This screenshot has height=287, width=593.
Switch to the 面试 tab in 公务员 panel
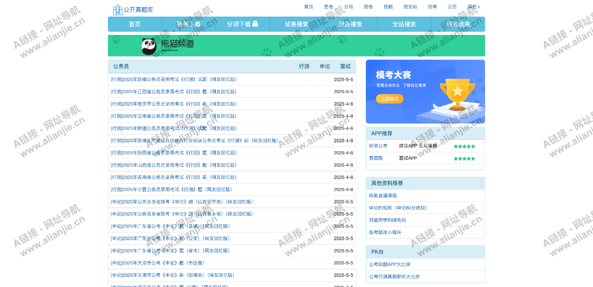(x=345, y=66)
